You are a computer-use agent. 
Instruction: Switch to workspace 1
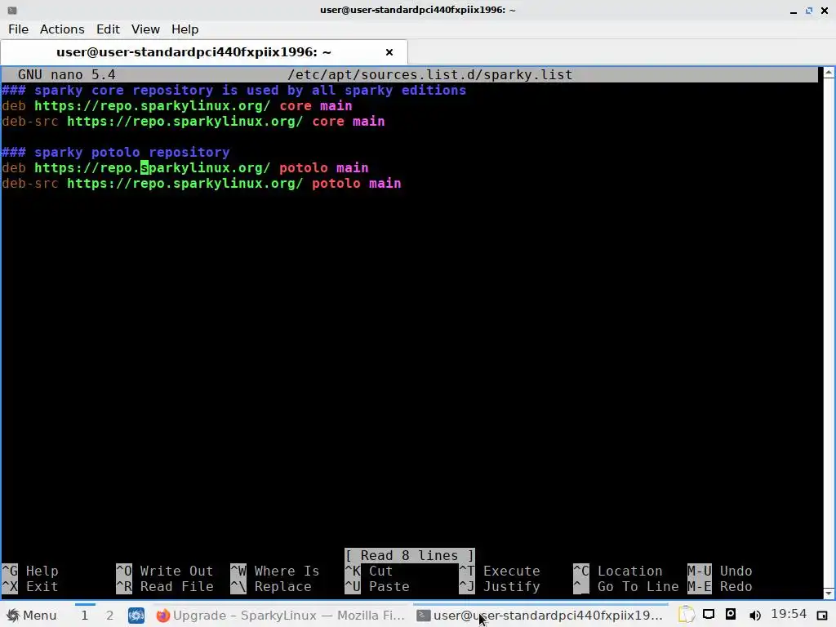point(84,616)
